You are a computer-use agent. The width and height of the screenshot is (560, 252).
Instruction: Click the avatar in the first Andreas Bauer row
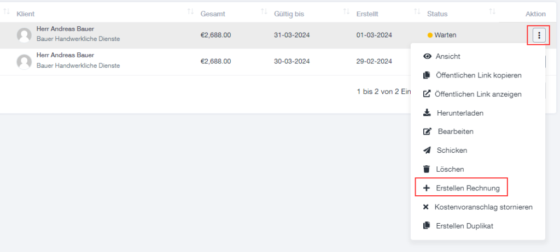pos(24,35)
